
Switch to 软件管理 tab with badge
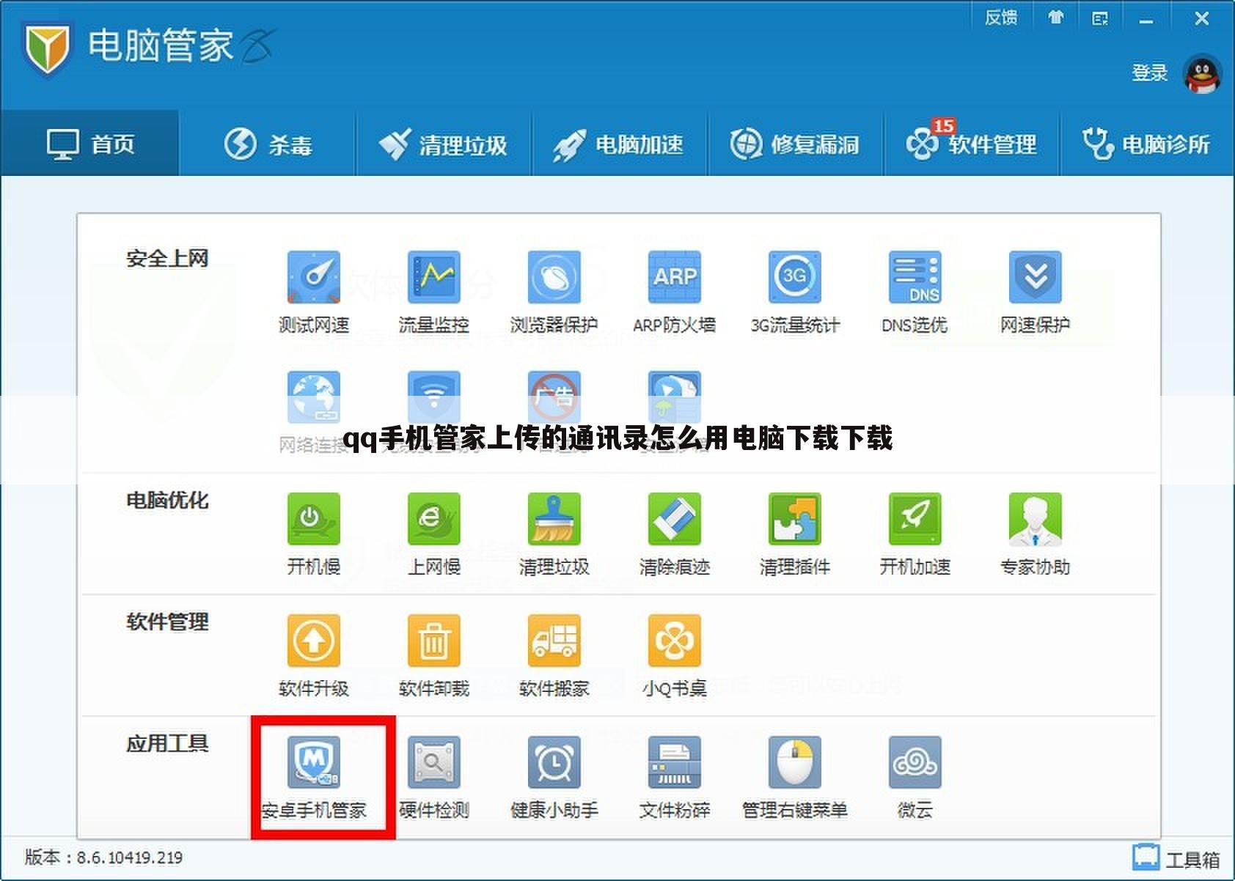[x=972, y=144]
